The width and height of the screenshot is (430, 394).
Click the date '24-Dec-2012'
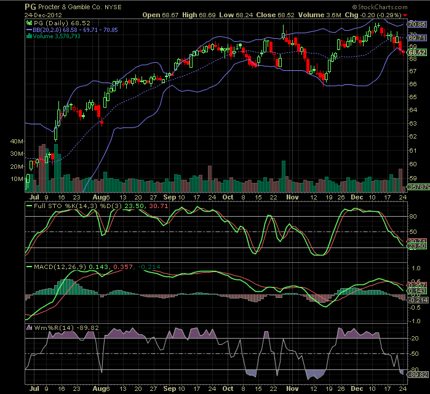tap(43, 15)
